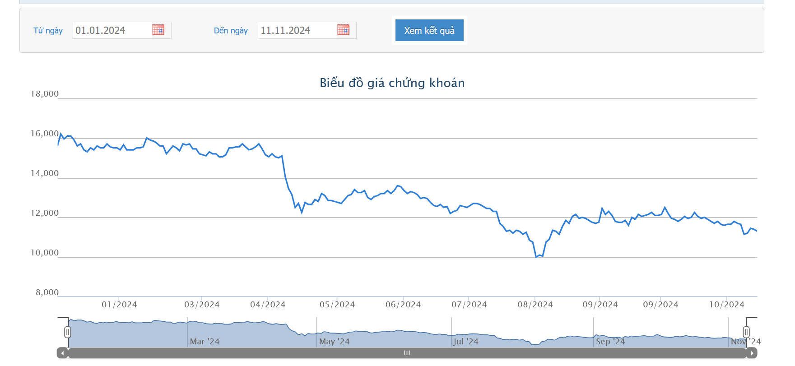Click the Đến ngày label
Image resolution: width=795 pixels, height=366 pixels.
(231, 31)
